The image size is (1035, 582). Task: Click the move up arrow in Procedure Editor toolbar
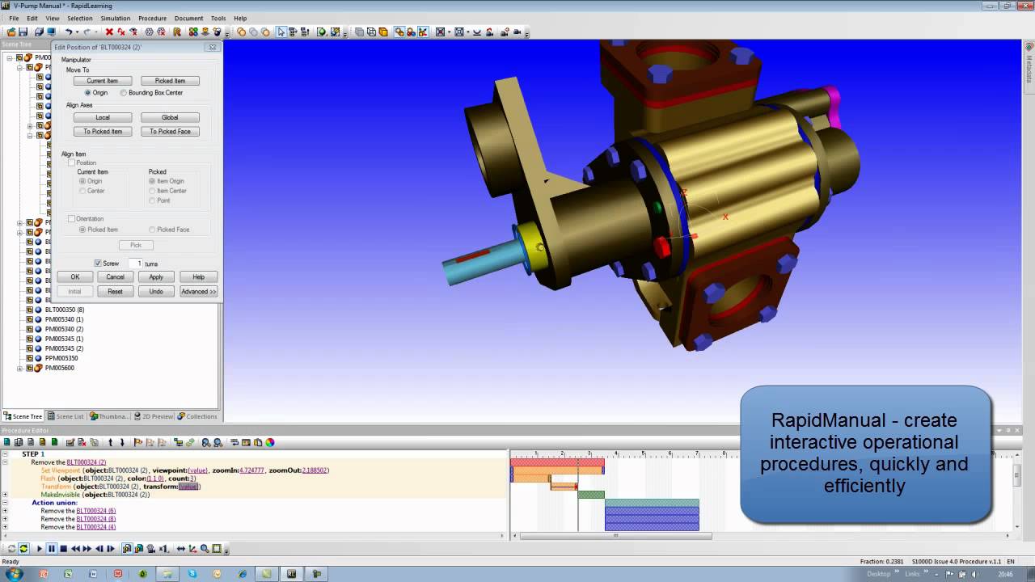(x=110, y=442)
